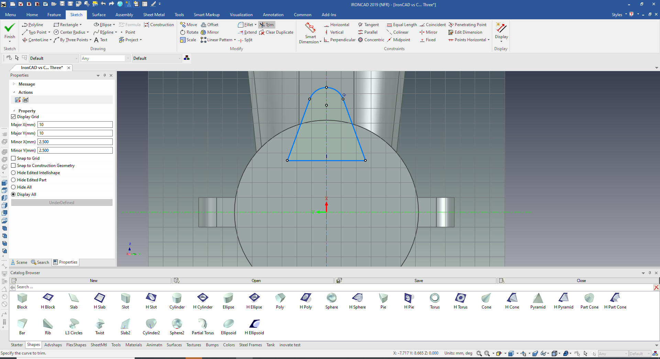Click the Save button in Catalog Browser

pyautogui.click(x=418, y=281)
